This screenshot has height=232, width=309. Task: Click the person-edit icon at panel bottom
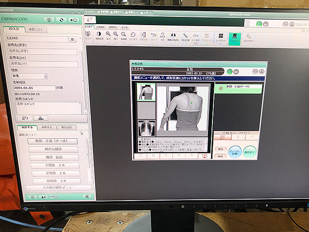(43, 197)
